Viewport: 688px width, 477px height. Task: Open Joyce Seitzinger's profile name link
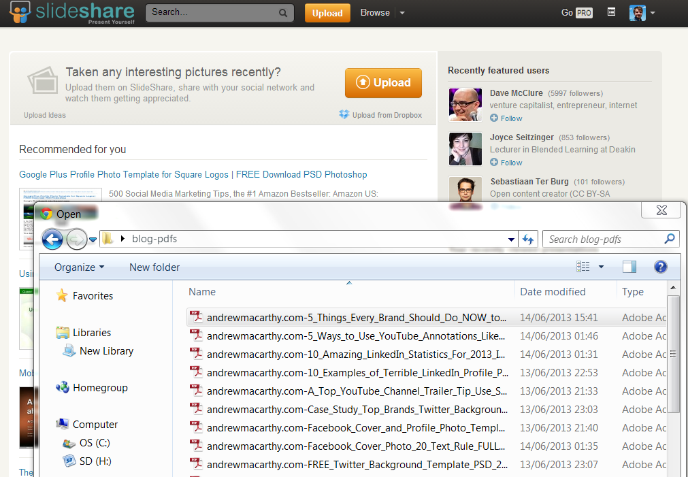point(522,137)
